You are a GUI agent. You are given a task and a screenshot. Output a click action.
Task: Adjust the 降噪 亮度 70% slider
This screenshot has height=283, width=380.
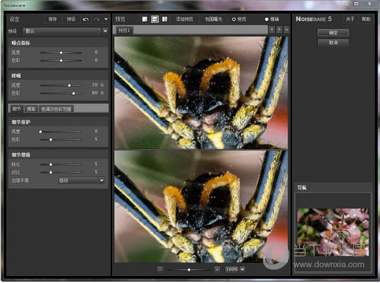pos(61,85)
